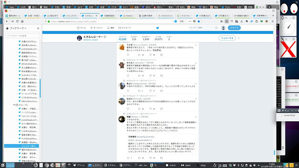
Task: Save page with the Pocket icon
Action: click(194, 21)
